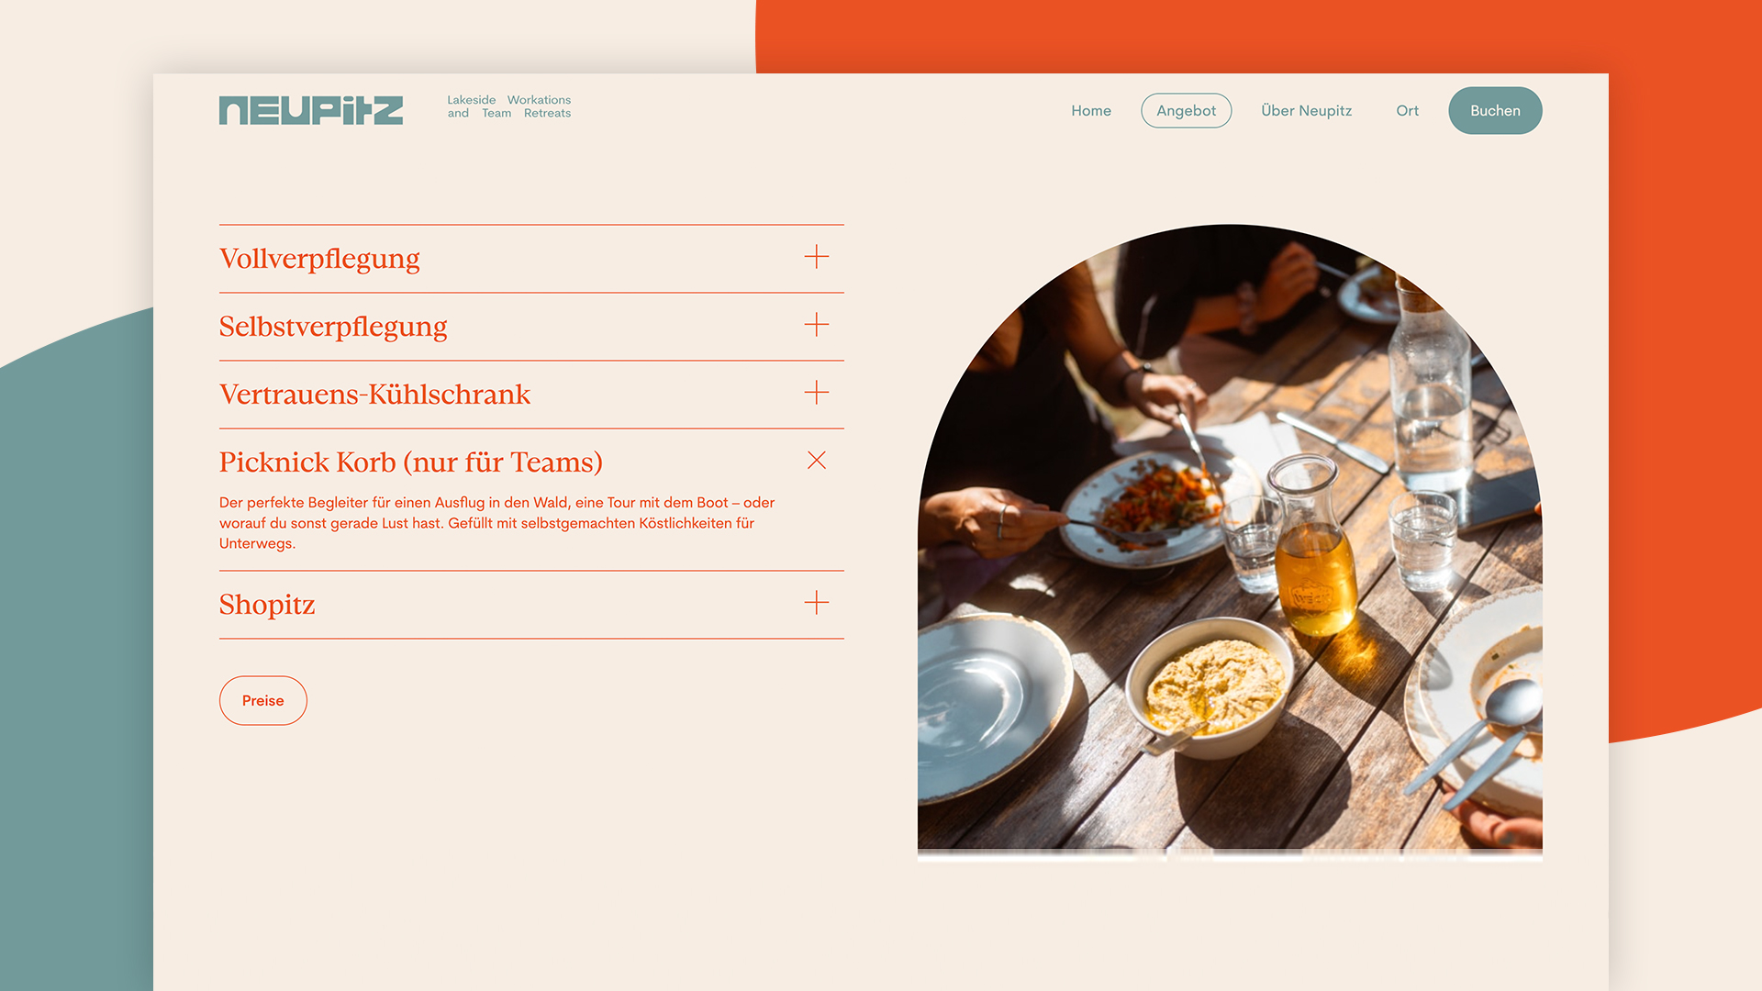The image size is (1762, 991).
Task: Toggle the Vollverpflegung accordion closed
Action: pos(816,257)
